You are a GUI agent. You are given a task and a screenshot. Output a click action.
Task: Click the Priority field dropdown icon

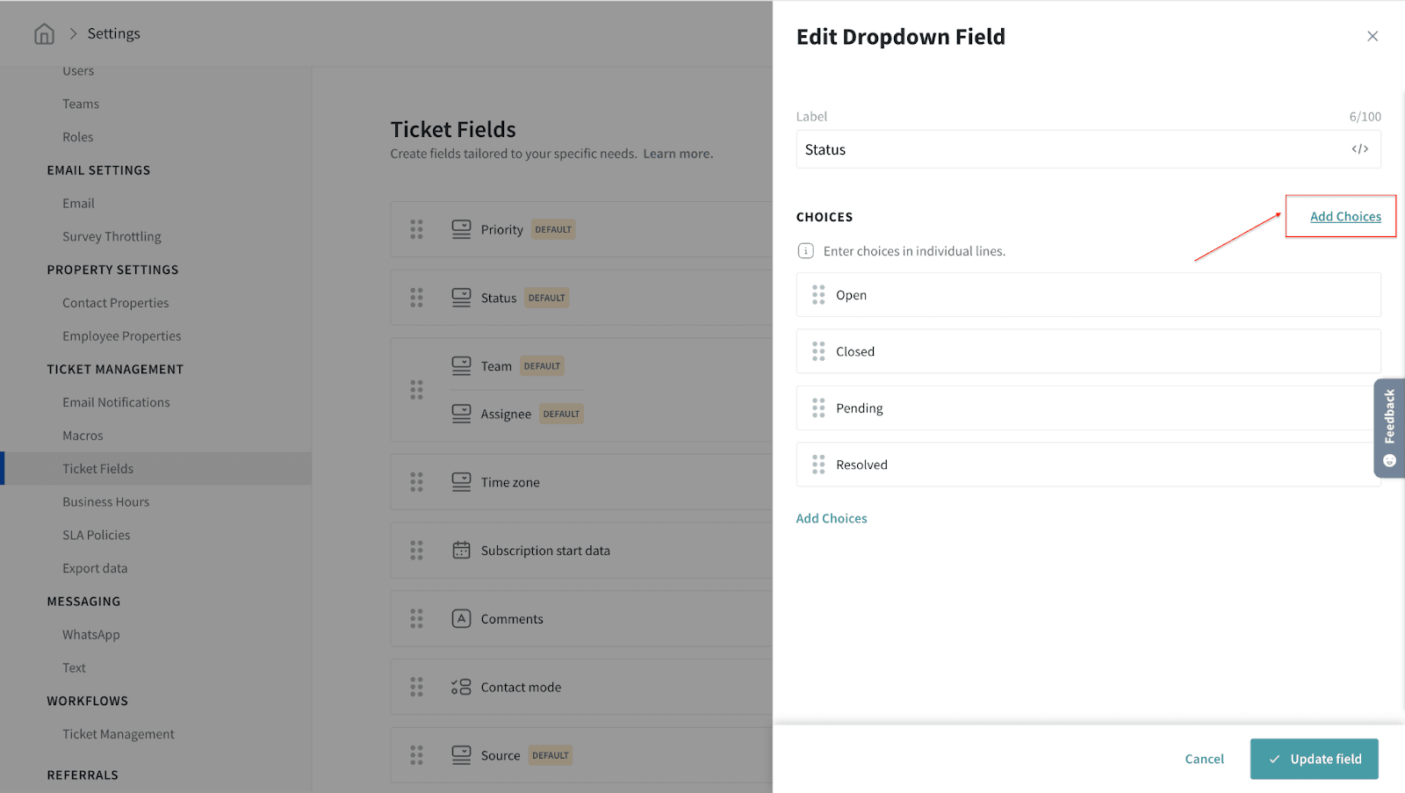(x=461, y=229)
